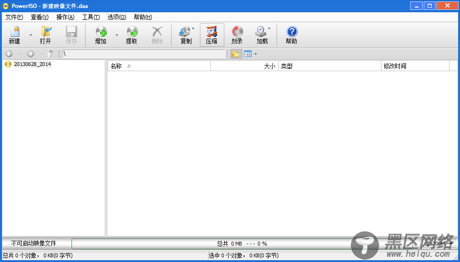This screenshot has width=460, height=262.
Task: Click the Up one level arrow icon
Action: coord(51,54)
